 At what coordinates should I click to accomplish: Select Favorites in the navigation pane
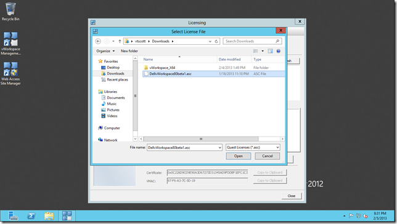pyautogui.click(x=110, y=61)
